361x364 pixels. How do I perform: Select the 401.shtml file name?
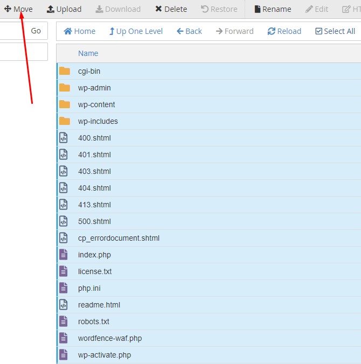click(x=94, y=155)
